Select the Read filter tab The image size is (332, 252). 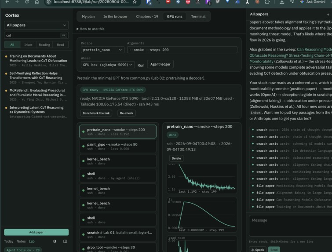point(60,45)
